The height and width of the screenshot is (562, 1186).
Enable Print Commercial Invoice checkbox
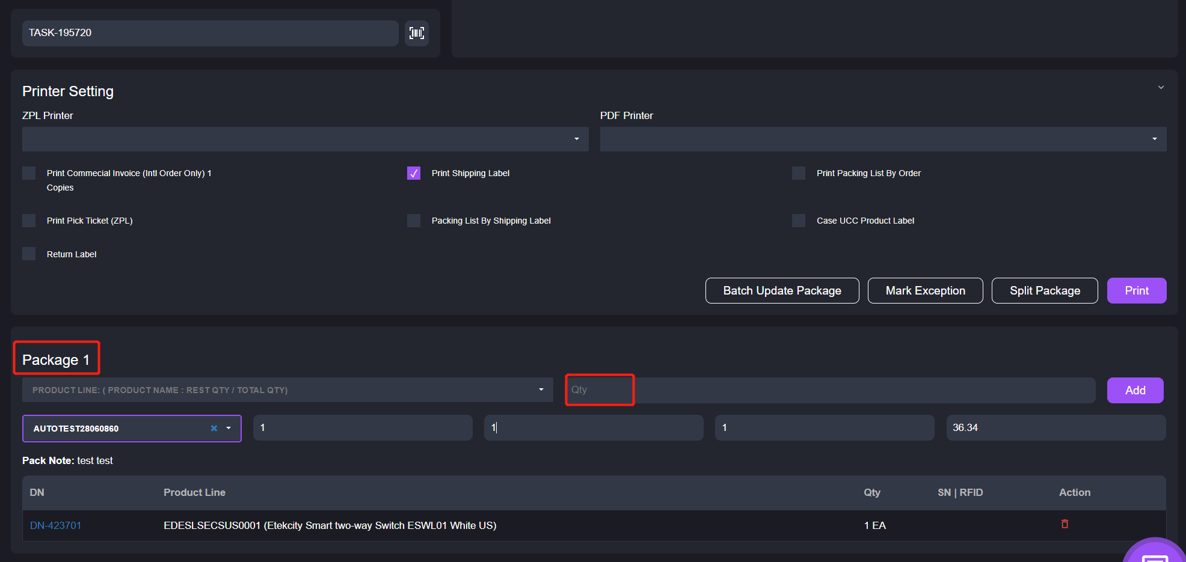click(29, 174)
